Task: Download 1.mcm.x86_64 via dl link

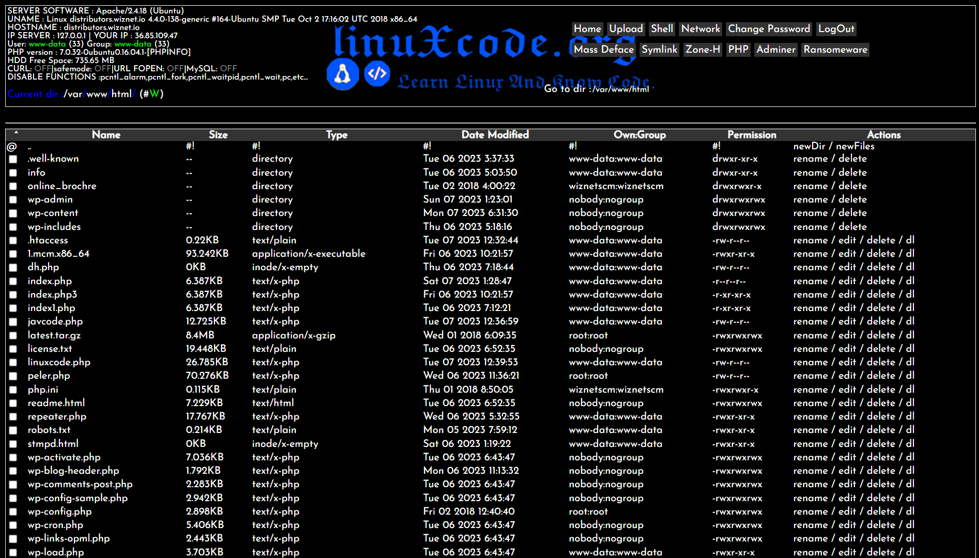Action: [910, 254]
